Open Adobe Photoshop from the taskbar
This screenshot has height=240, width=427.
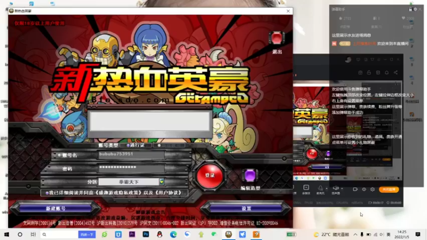pos(146,234)
